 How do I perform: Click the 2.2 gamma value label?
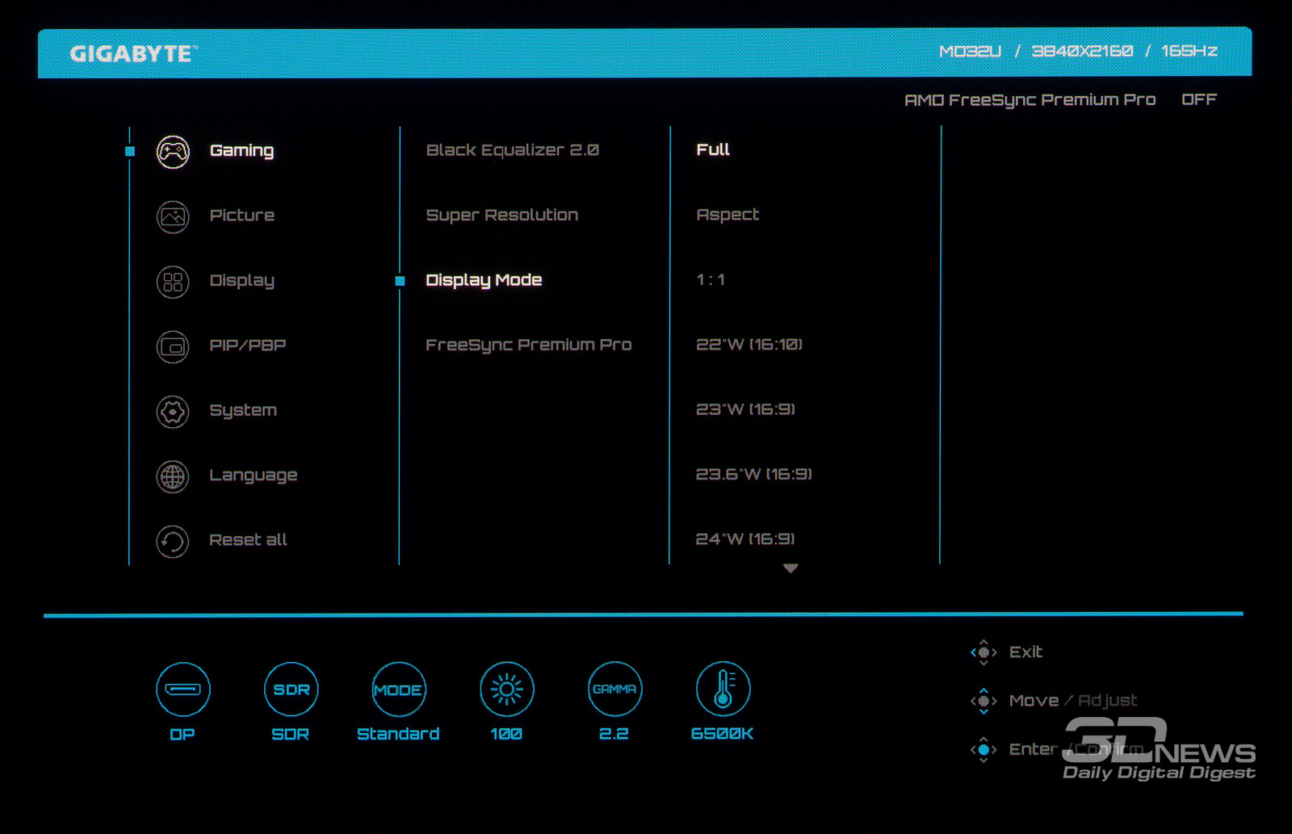tap(614, 733)
